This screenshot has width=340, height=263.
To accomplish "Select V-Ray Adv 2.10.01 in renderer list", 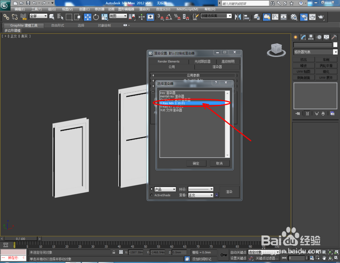I will pos(192,103).
